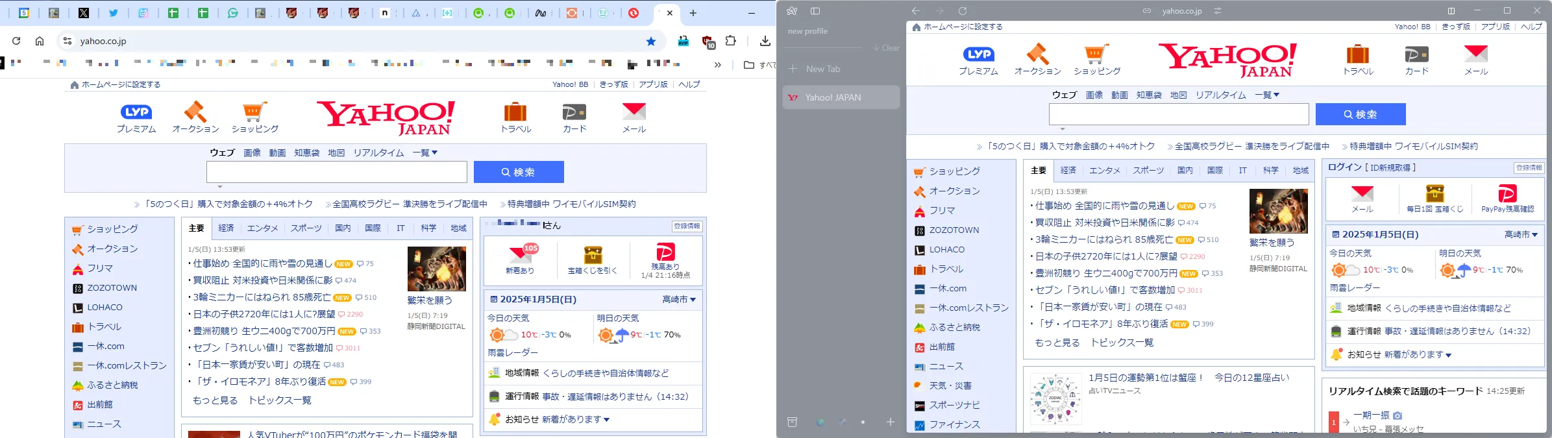Select 知恵袋 search type in Chrome window
This screenshot has width=1552, height=438.
(306, 153)
